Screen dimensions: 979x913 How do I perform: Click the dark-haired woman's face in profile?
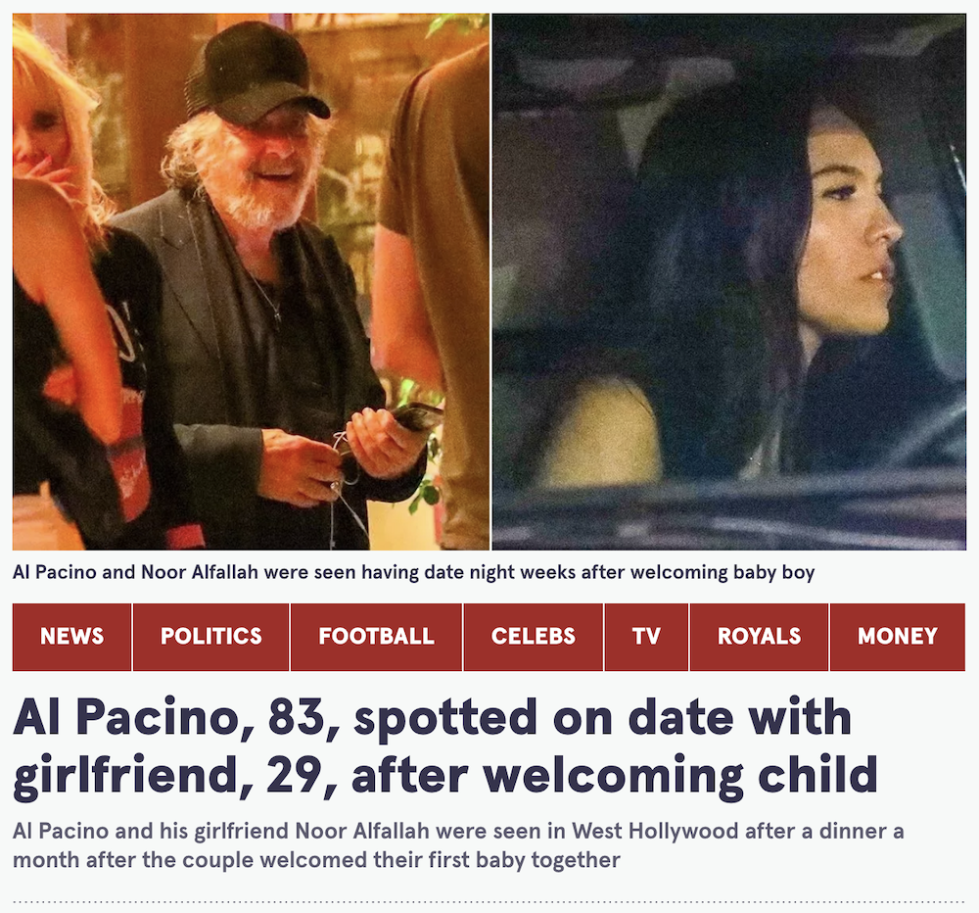click(x=853, y=231)
